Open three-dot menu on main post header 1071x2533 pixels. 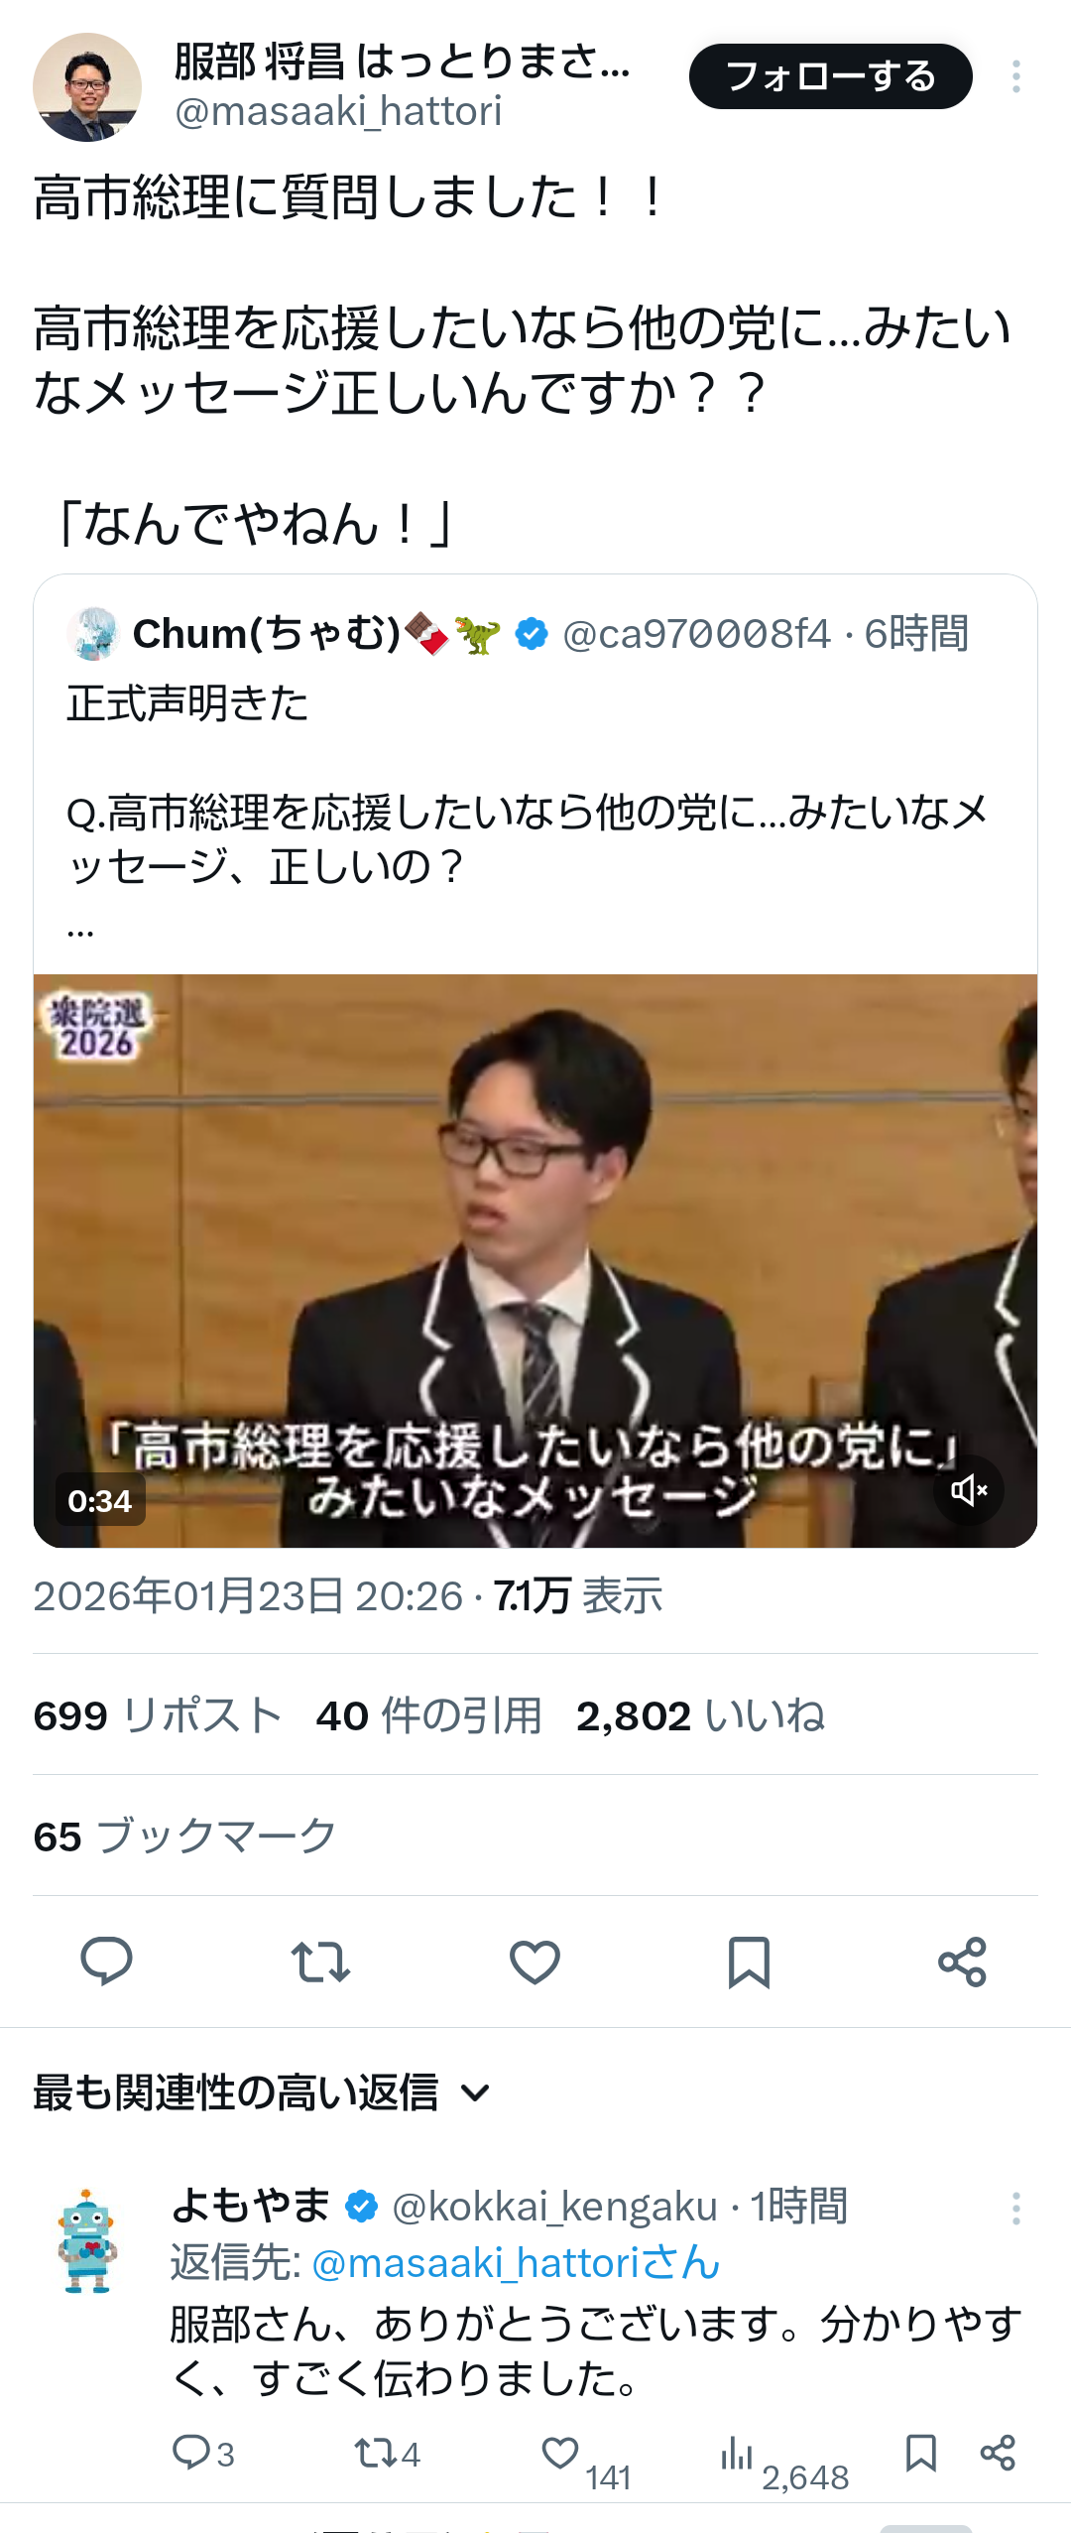point(1016,76)
